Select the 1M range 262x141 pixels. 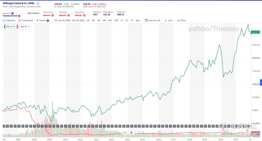(99, 20)
